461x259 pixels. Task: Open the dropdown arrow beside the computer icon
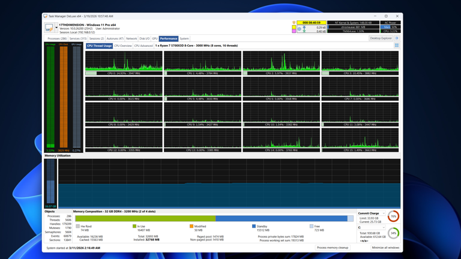click(56, 28)
